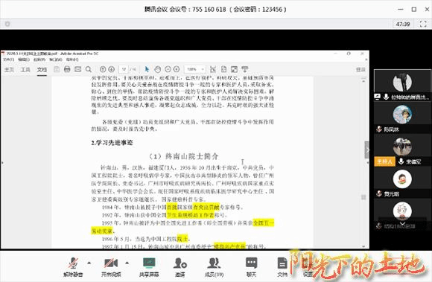Select screen-sharing participant video tile
432x282 pixels.
[x=402, y=86]
